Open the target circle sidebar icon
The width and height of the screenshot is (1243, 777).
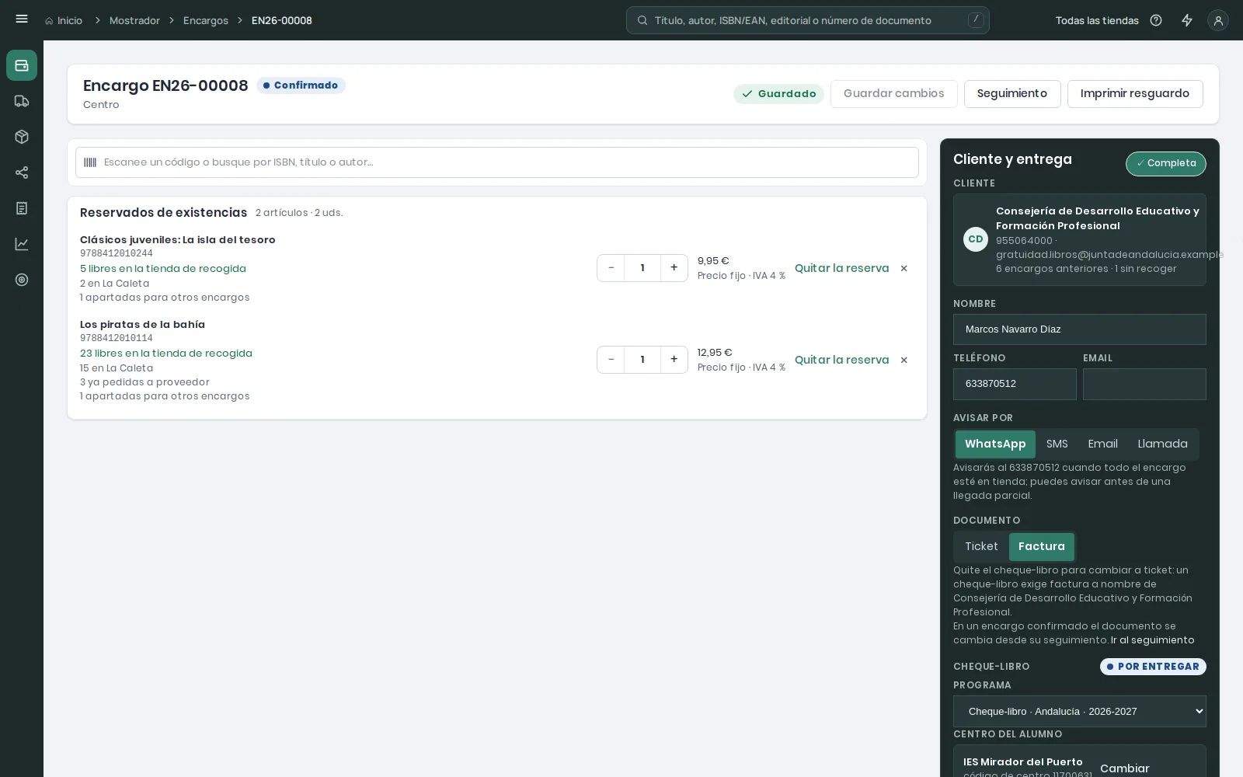(22, 280)
